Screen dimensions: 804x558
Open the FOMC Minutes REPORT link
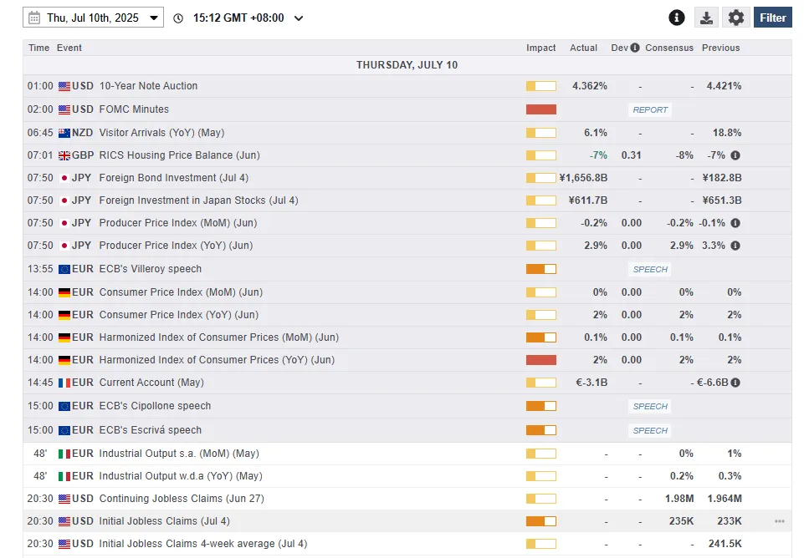pyautogui.click(x=650, y=110)
